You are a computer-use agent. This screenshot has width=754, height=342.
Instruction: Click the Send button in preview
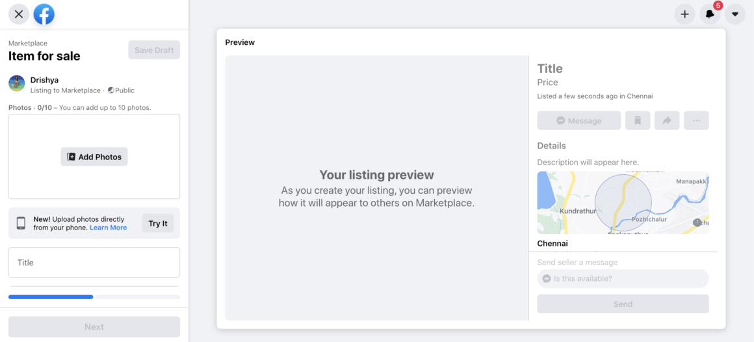point(623,304)
